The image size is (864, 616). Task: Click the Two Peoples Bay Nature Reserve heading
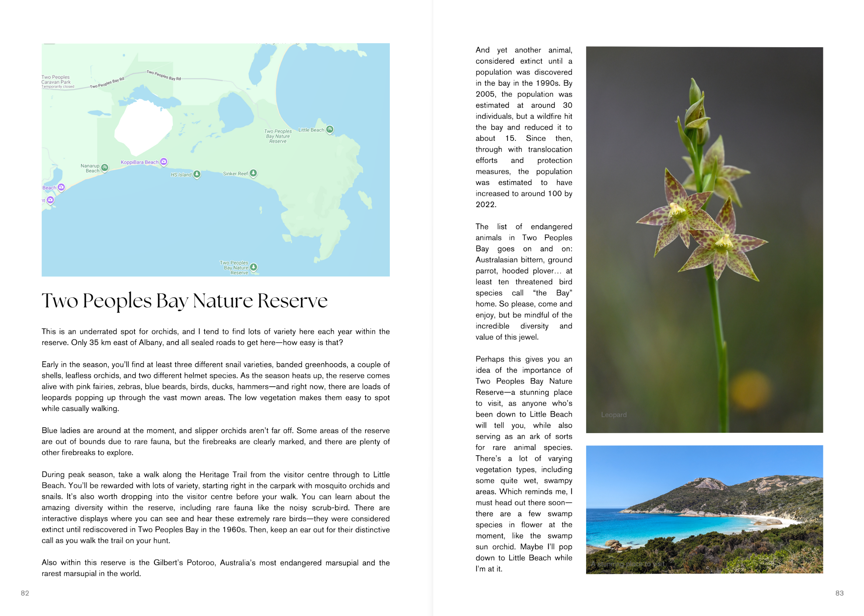pos(184,301)
